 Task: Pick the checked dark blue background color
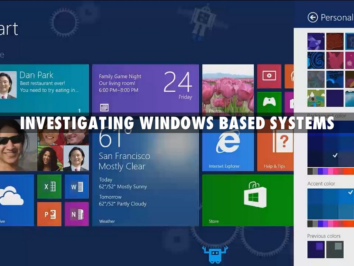coord(335,156)
